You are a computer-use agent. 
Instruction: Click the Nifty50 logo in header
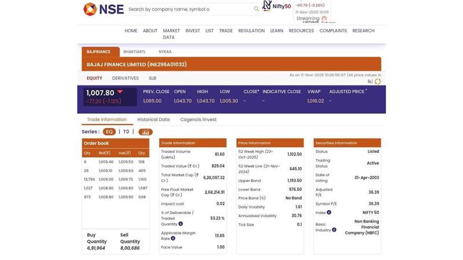pyautogui.click(x=277, y=6)
